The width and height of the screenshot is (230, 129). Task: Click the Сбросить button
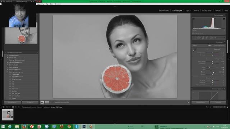coord(218,102)
